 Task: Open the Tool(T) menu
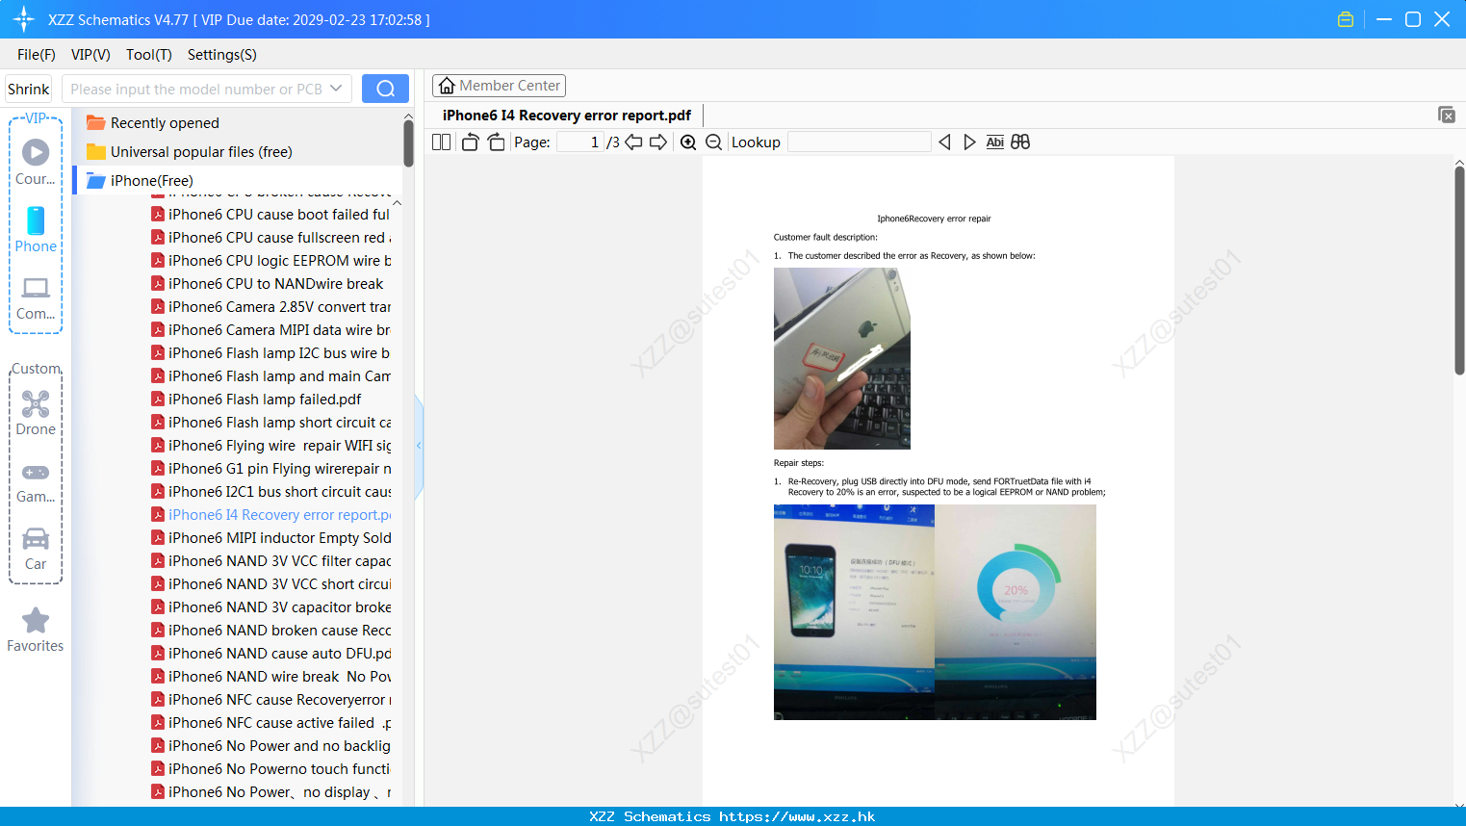149,55
